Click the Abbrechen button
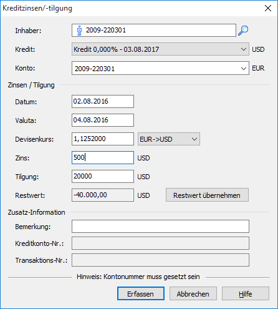This screenshot has width=278, height=309. [193, 293]
